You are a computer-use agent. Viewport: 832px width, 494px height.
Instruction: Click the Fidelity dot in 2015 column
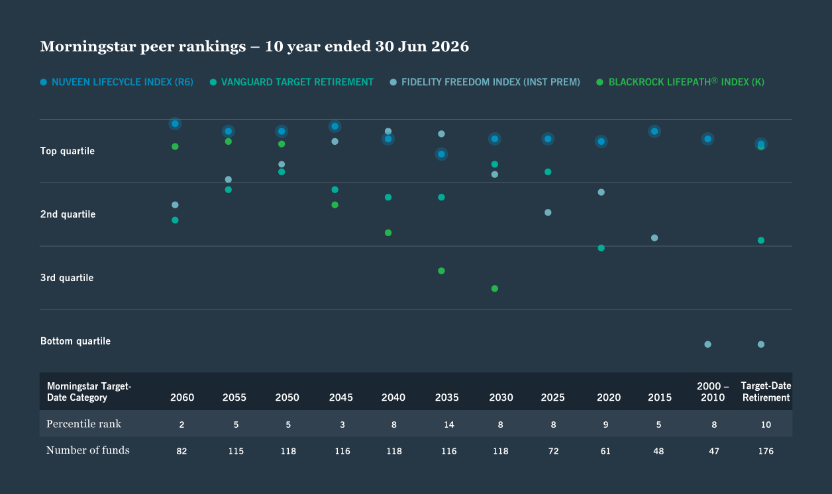click(654, 237)
